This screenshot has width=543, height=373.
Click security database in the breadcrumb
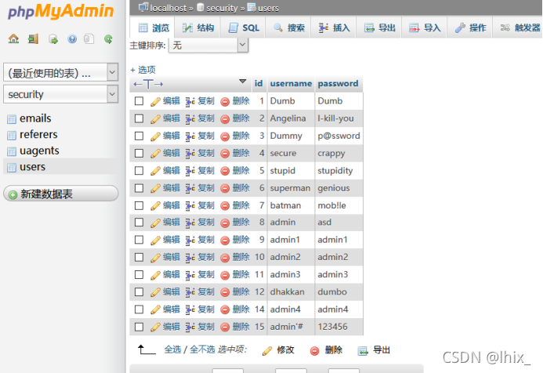(x=222, y=8)
